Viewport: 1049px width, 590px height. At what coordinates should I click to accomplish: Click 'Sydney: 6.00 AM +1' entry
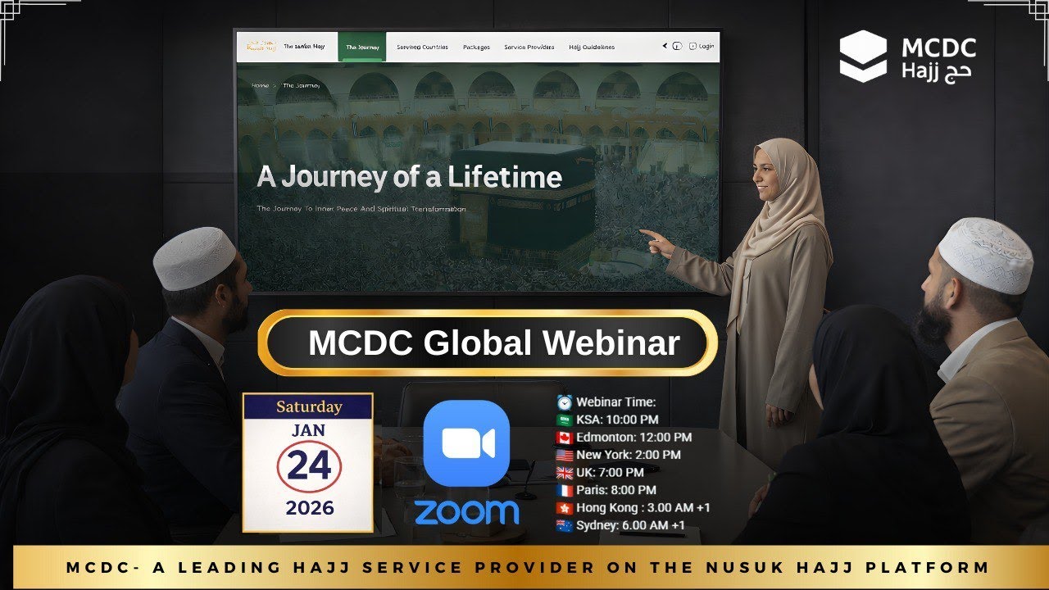tap(630, 525)
